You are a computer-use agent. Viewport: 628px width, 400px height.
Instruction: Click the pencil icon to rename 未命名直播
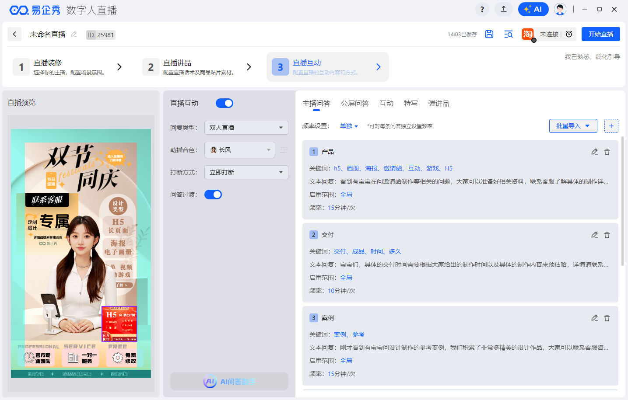pyautogui.click(x=74, y=34)
